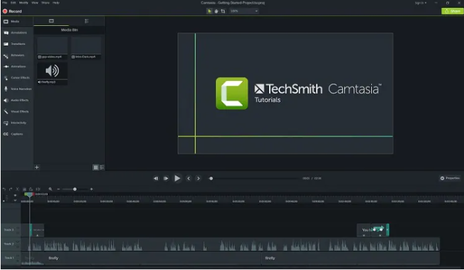Open the Audio Effects panel
This screenshot has height=270, width=464.
click(x=17, y=100)
